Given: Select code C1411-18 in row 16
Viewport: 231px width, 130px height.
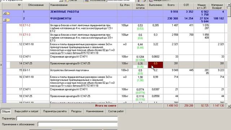Looking at the screenshot, I should (x=28, y=77).
